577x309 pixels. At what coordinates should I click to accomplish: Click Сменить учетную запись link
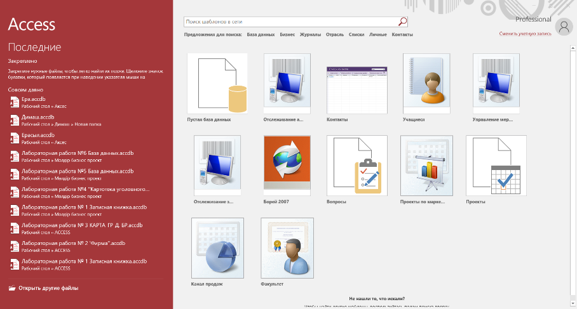(525, 34)
